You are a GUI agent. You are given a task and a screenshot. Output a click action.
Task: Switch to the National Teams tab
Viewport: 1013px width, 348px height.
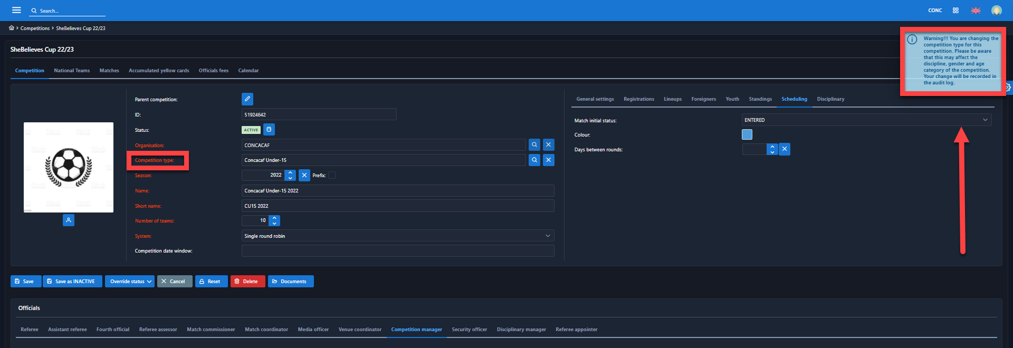[x=72, y=71]
